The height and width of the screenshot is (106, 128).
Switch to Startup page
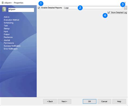point(7,28)
